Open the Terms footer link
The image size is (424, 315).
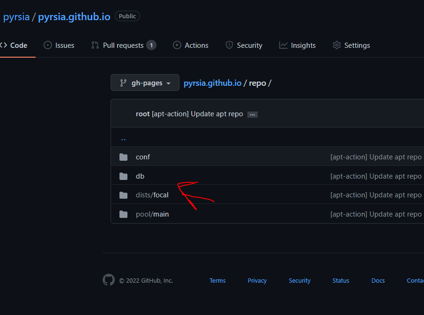(x=217, y=281)
